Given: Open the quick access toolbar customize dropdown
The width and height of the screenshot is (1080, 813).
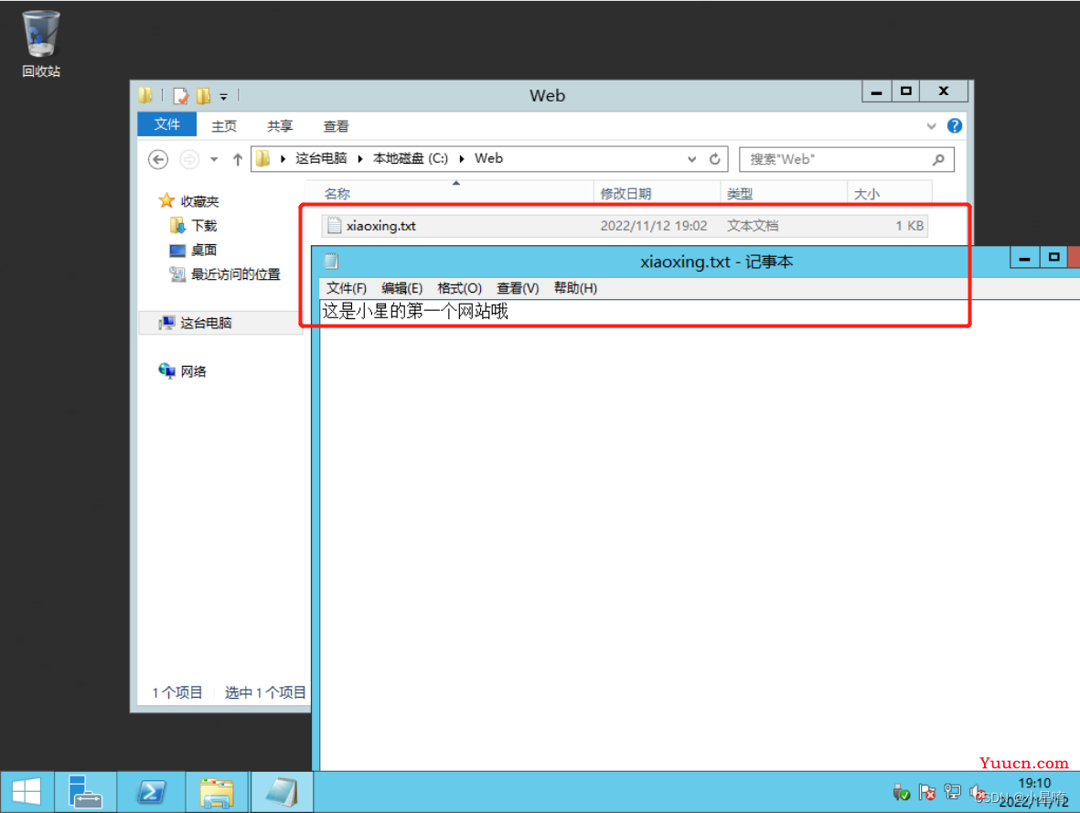Looking at the screenshot, I should [223, 96].
